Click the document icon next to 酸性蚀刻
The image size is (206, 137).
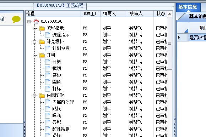[x=48, y=129]
